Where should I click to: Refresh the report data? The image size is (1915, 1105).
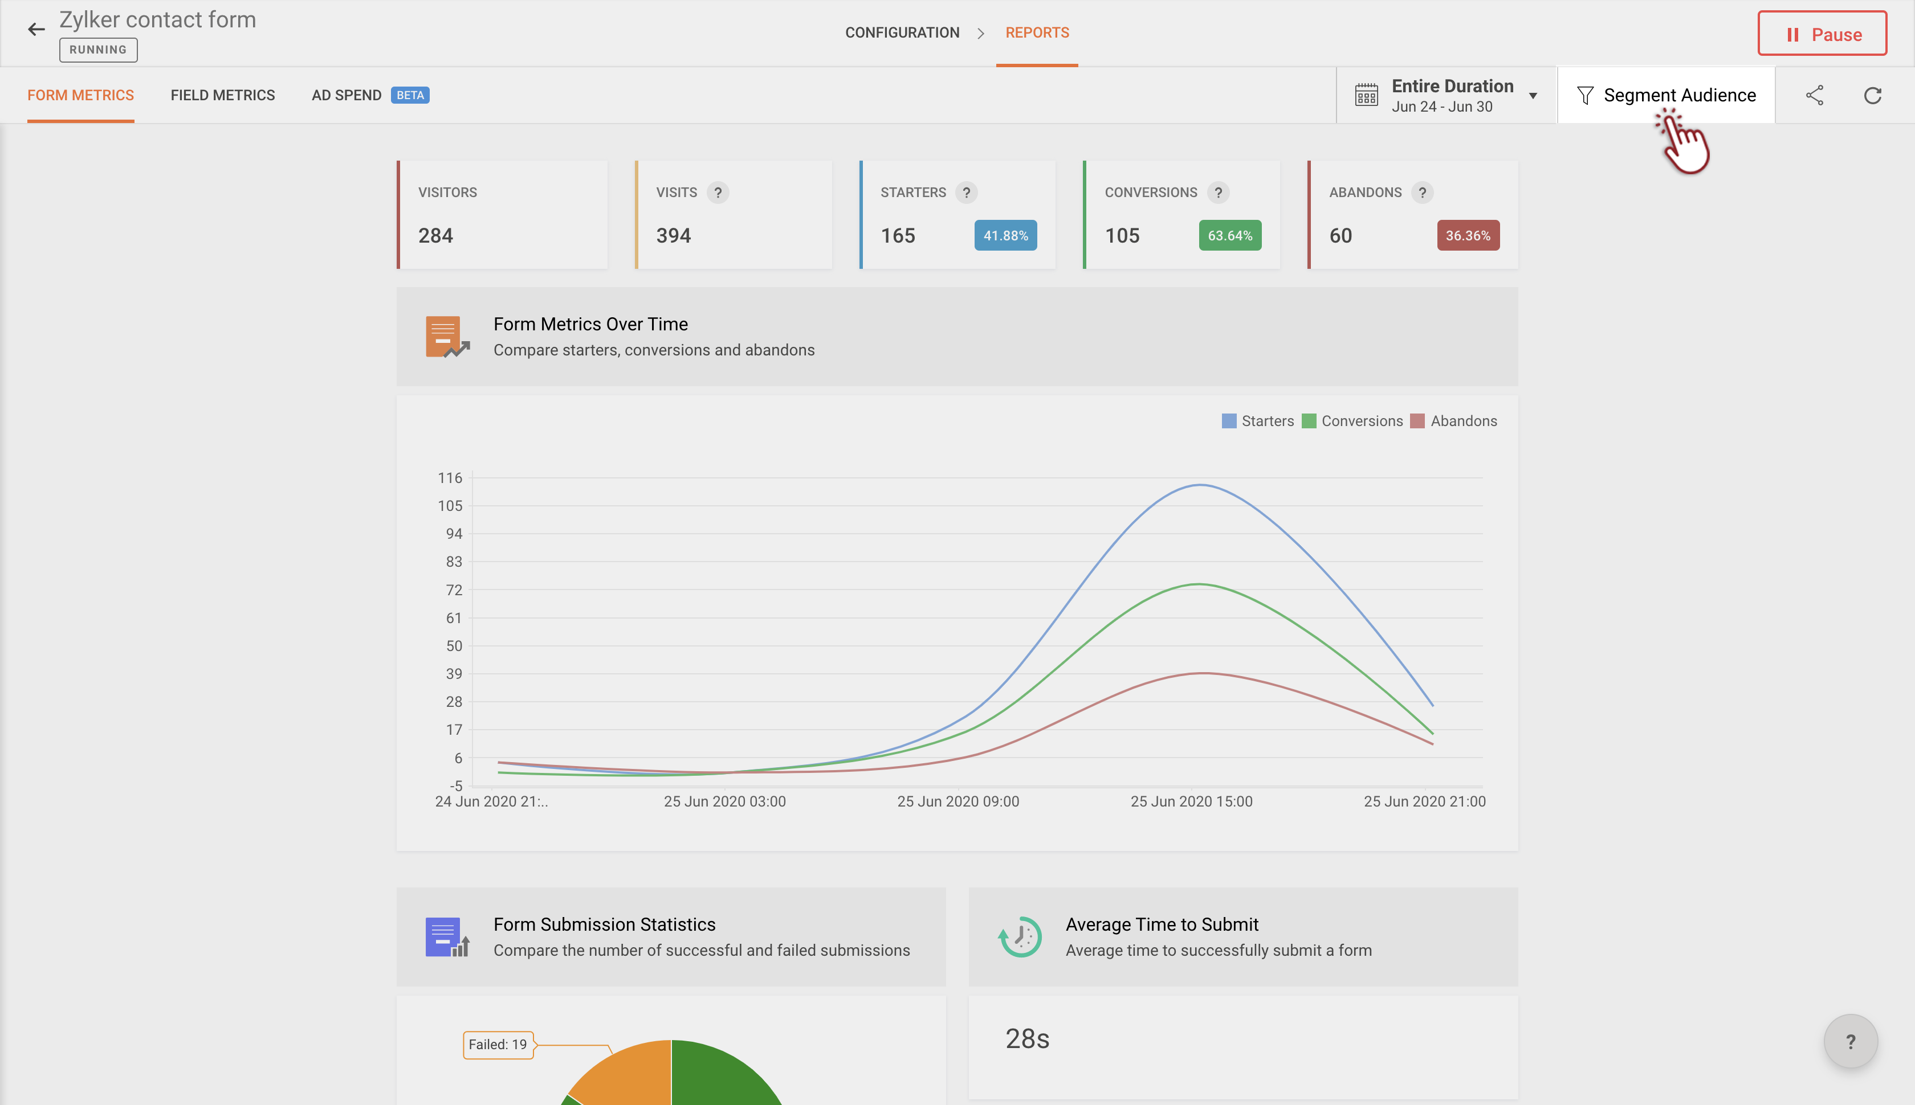point(1872,96)
